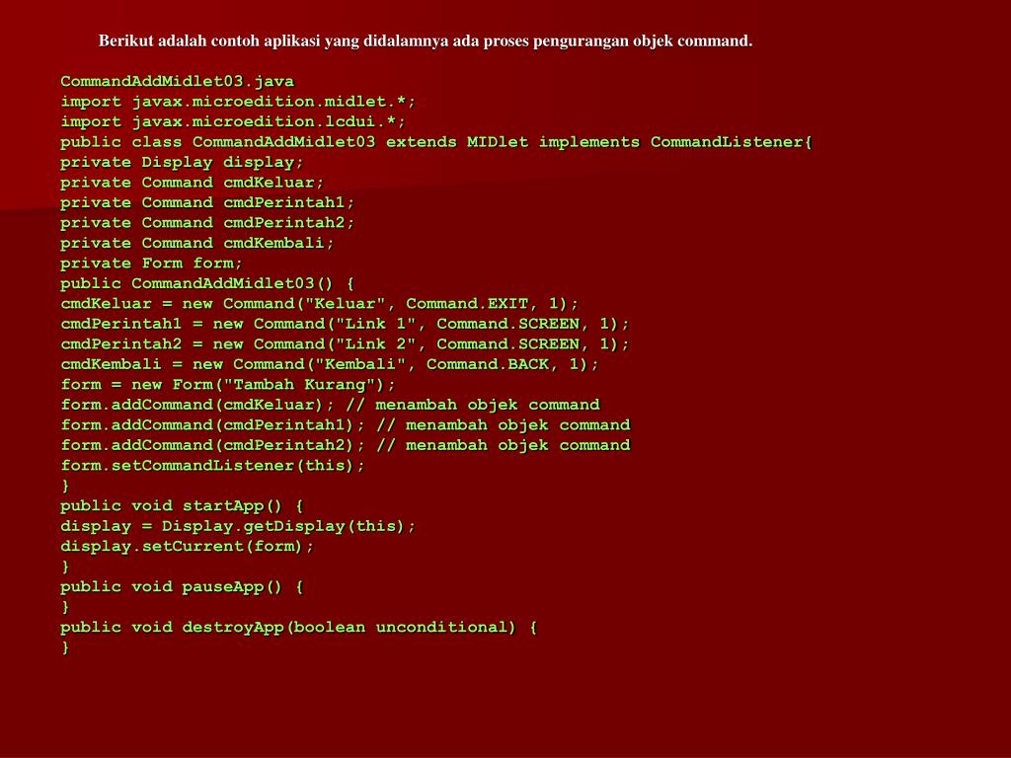The image size is (1011, 758).
Task: Click the private Command cmdPerintah1 declaration
Action: (207, 203)
